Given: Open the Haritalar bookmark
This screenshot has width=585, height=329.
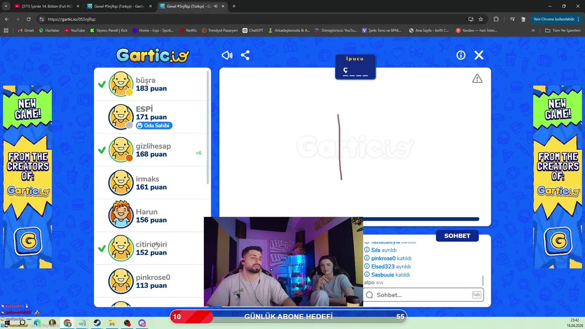Looking at the screenshot, I should (x=49, y=30).
